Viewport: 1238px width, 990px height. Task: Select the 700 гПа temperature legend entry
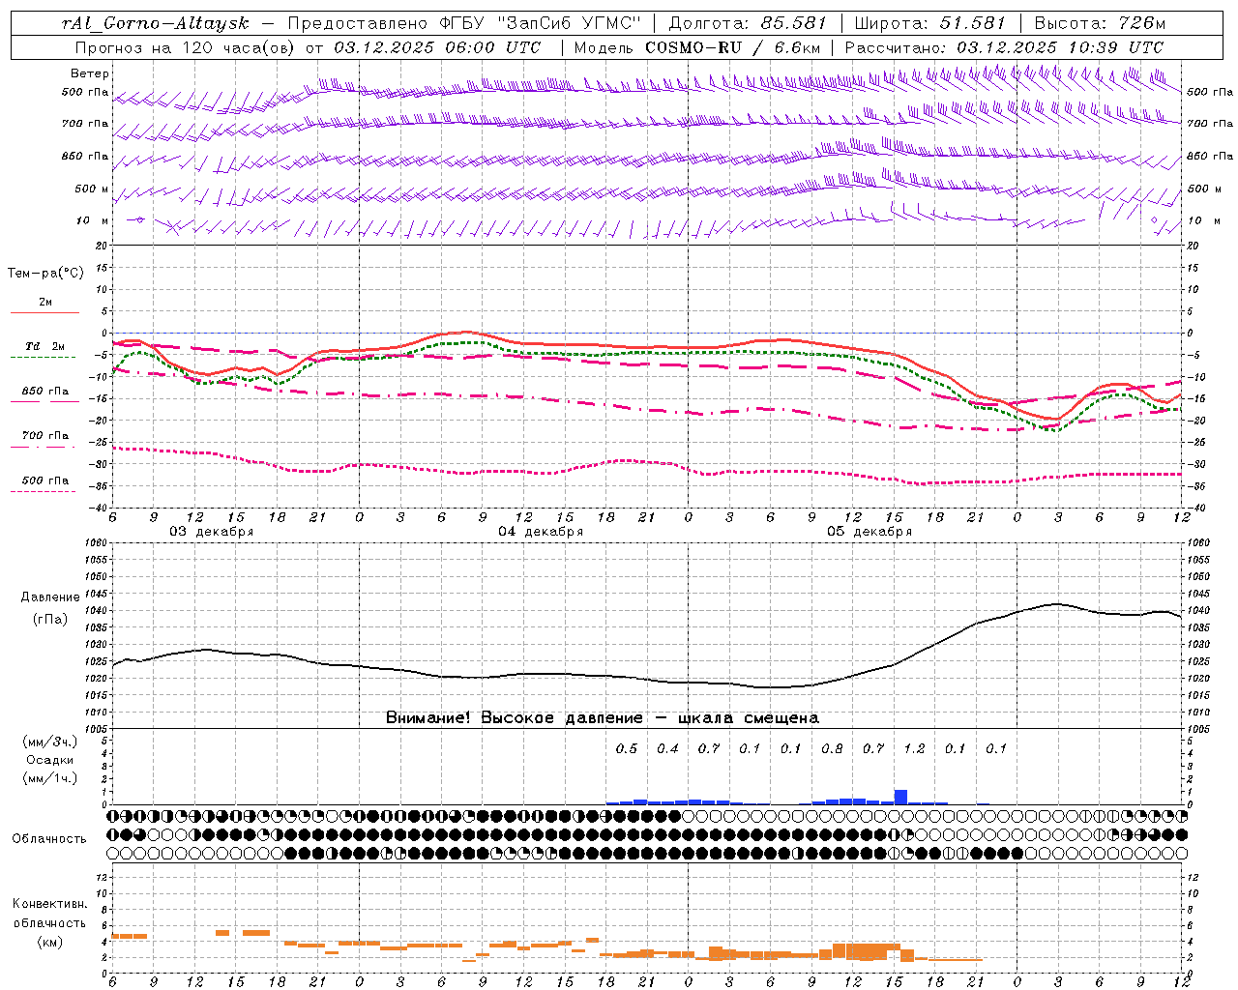(x=45, y=435)
